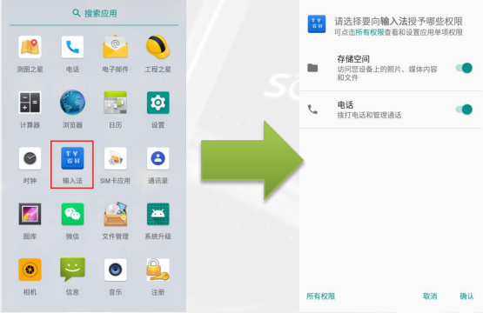
Task: Open the 信息 messages app
Action: [72, 270]
